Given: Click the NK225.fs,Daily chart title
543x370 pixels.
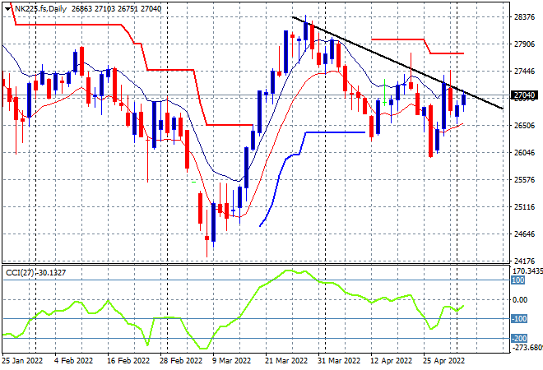Looking at the screenshot, I should coord(39,9).
